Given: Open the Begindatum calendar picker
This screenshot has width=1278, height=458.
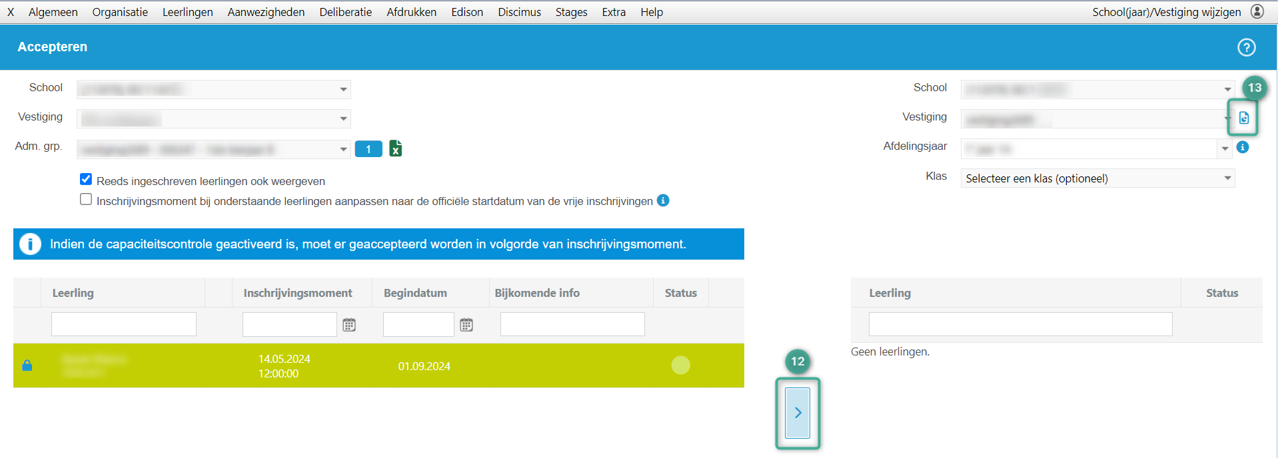Looking at the screenshot, I should click(466, 325).
